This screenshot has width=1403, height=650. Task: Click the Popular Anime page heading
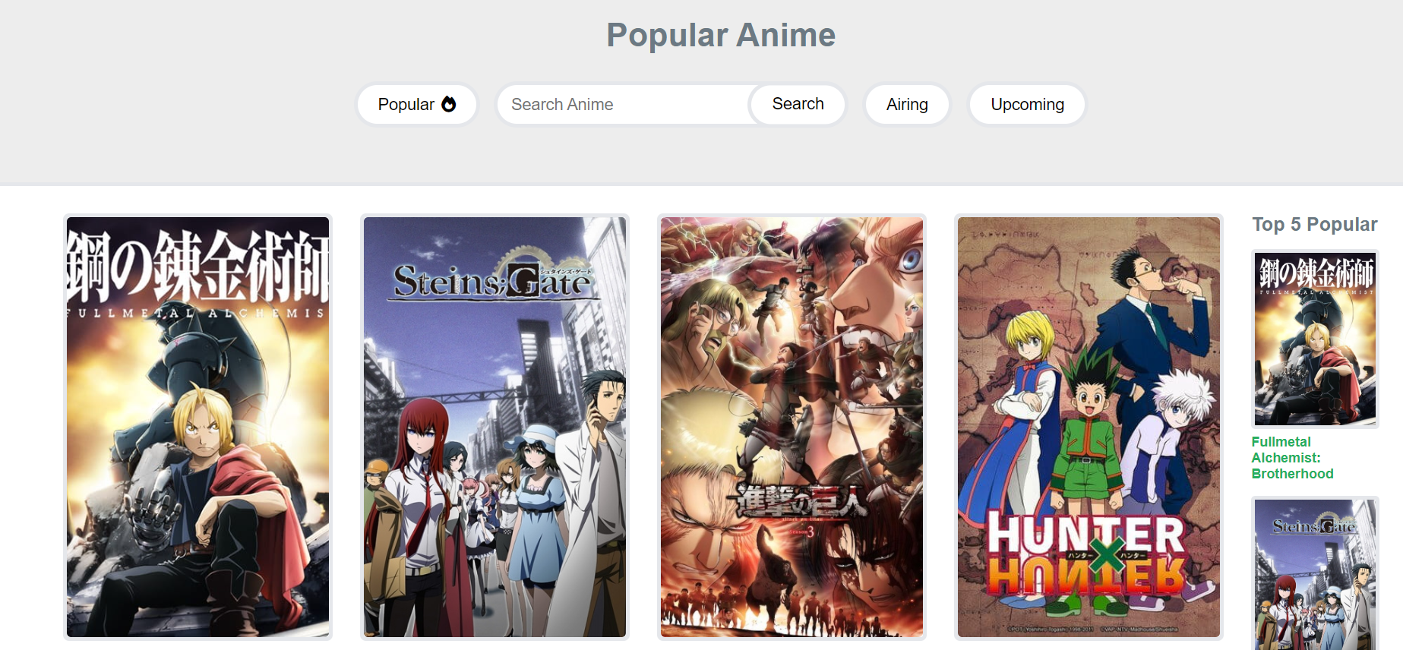(x=721, y=35)
